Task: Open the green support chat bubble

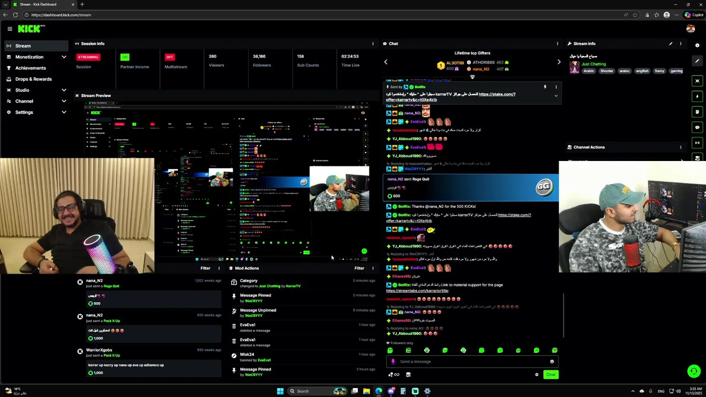Action: coord(694,371)
